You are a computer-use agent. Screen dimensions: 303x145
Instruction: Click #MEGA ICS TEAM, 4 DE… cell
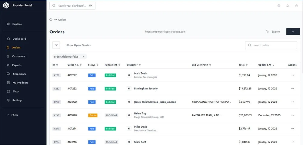(207, 115)
